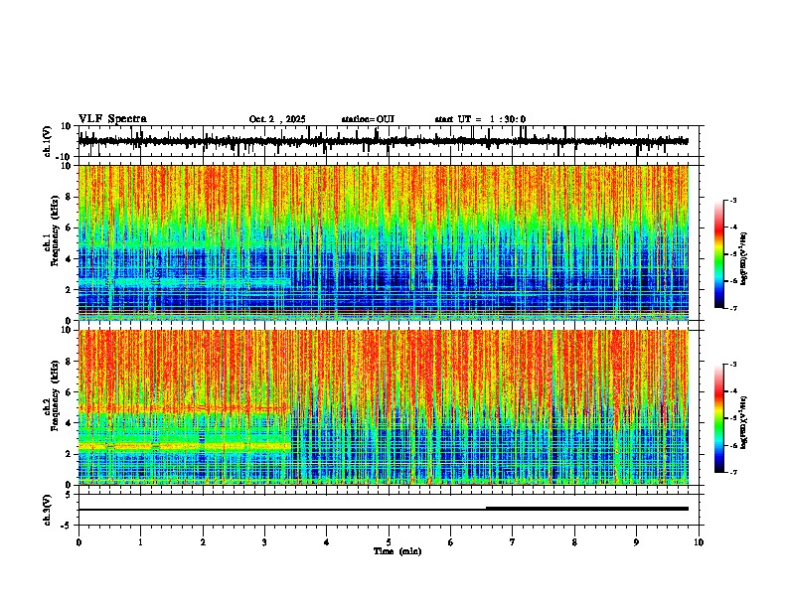Click the ch.1 waveform "-10" tick label
787x608 pixels.
[64, 157]
